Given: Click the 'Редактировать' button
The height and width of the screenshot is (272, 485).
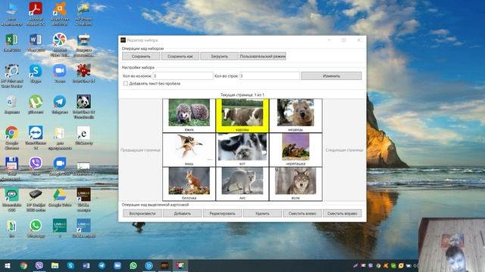Looking at the screenshot, I should point(222,213).
